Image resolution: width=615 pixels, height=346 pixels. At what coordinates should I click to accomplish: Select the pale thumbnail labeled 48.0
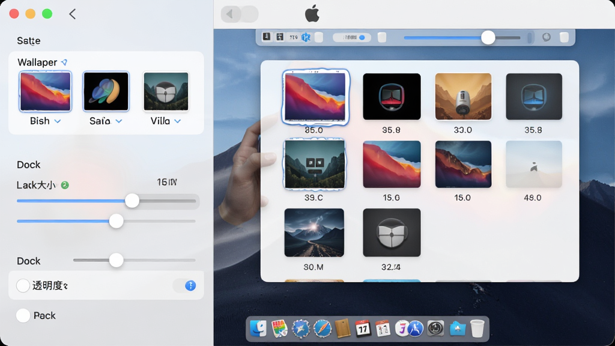(534, 165)
